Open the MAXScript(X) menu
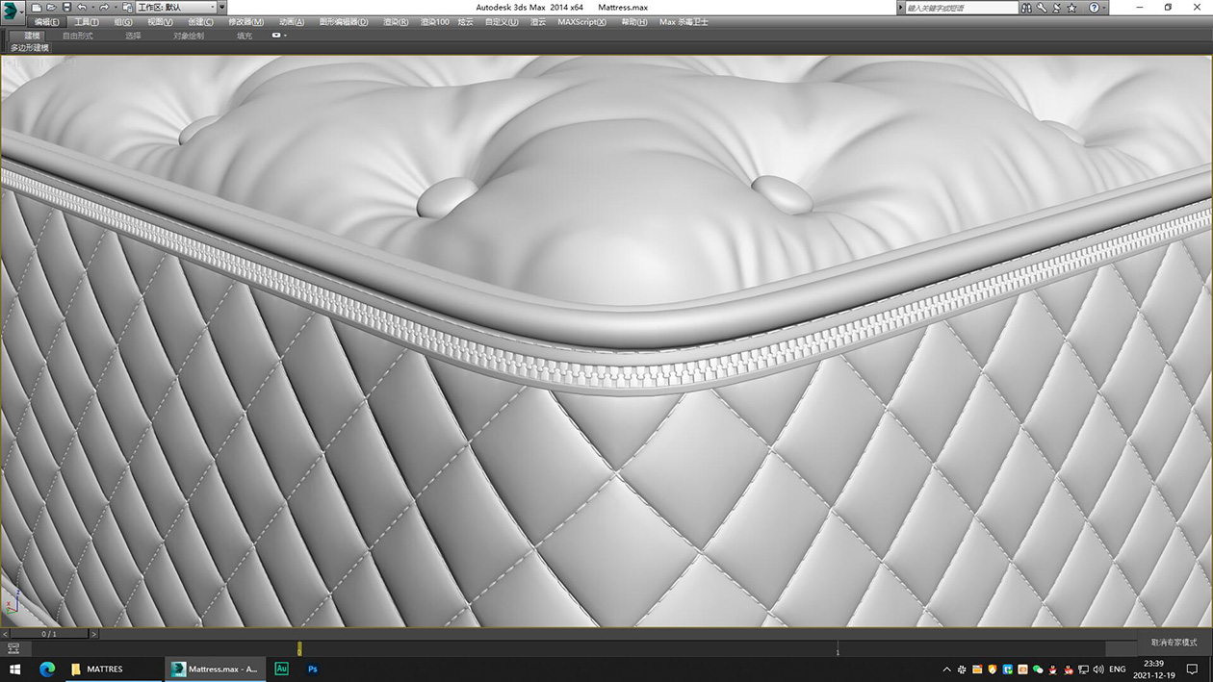The height and width of the screenshot is (682, 1213). (x=581, y=22)
